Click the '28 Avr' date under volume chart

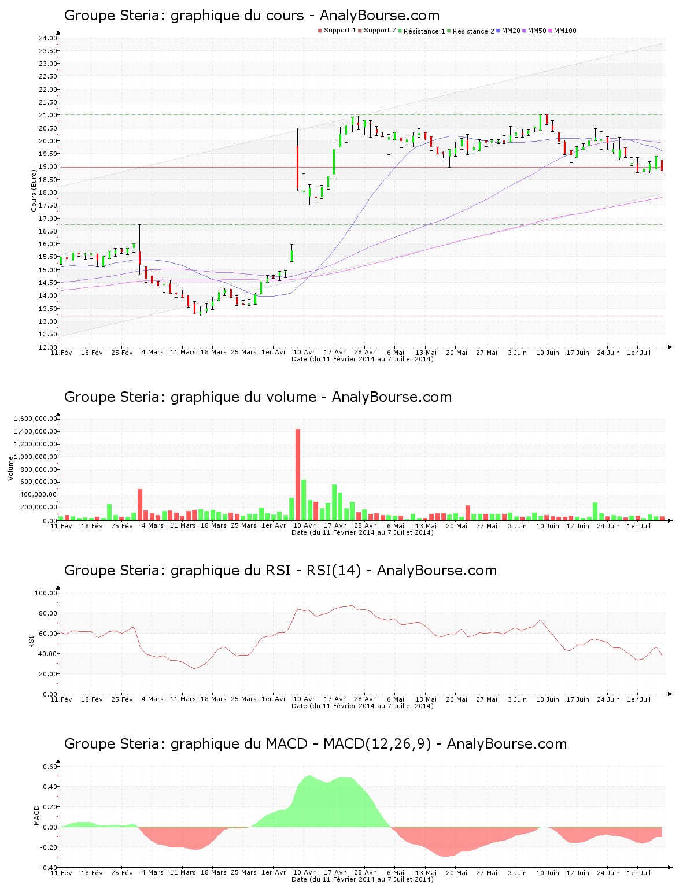[365, 526]
